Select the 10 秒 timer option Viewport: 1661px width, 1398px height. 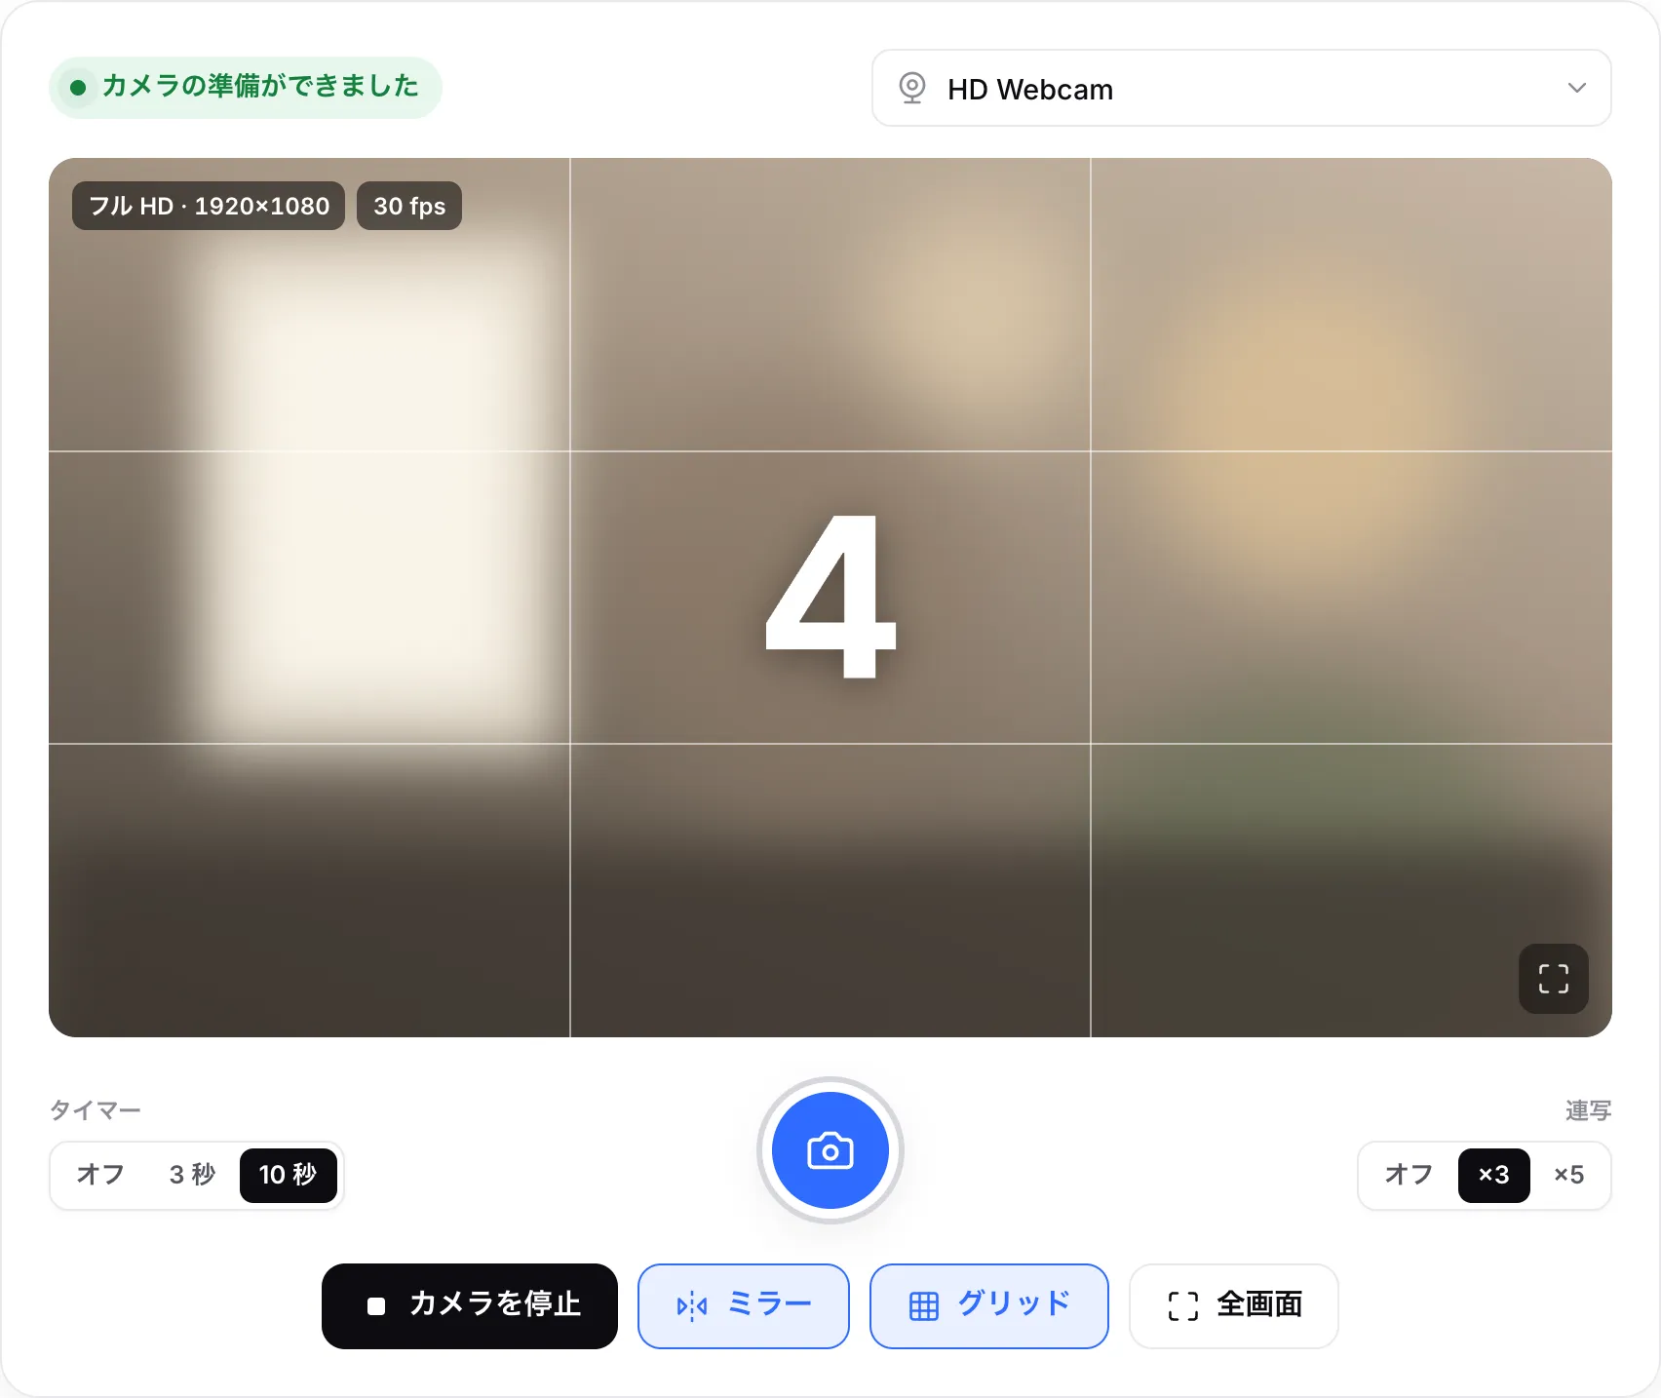pos(288,1175)
